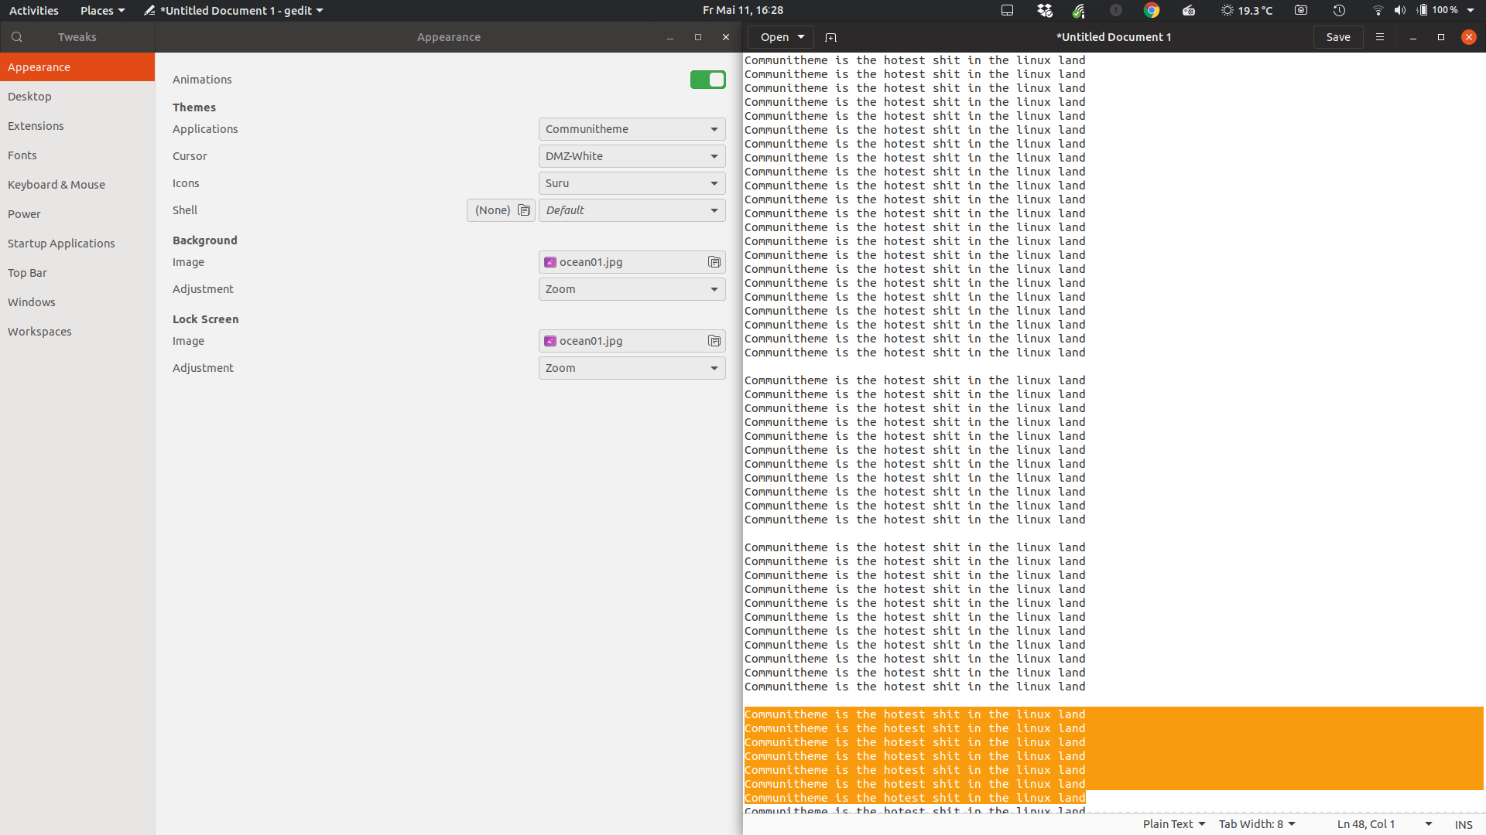1486x835 pixels.
Task: Place the cursor in the highlighted text block
Action: tap(913, 756)
